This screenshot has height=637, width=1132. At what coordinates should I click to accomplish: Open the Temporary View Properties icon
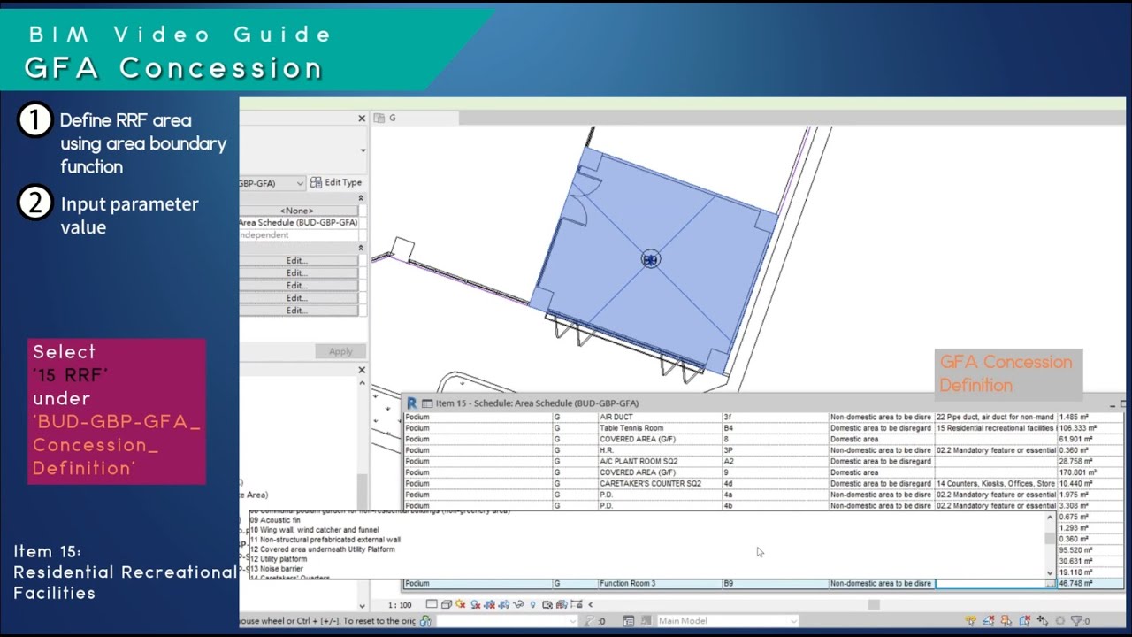point(547,604)
